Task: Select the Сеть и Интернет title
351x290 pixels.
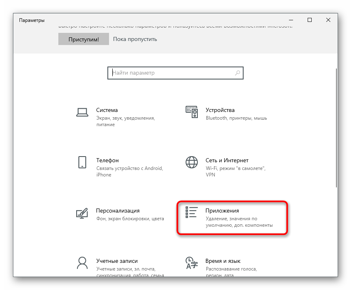Action: pyautogui.click(x=227, y=160)
